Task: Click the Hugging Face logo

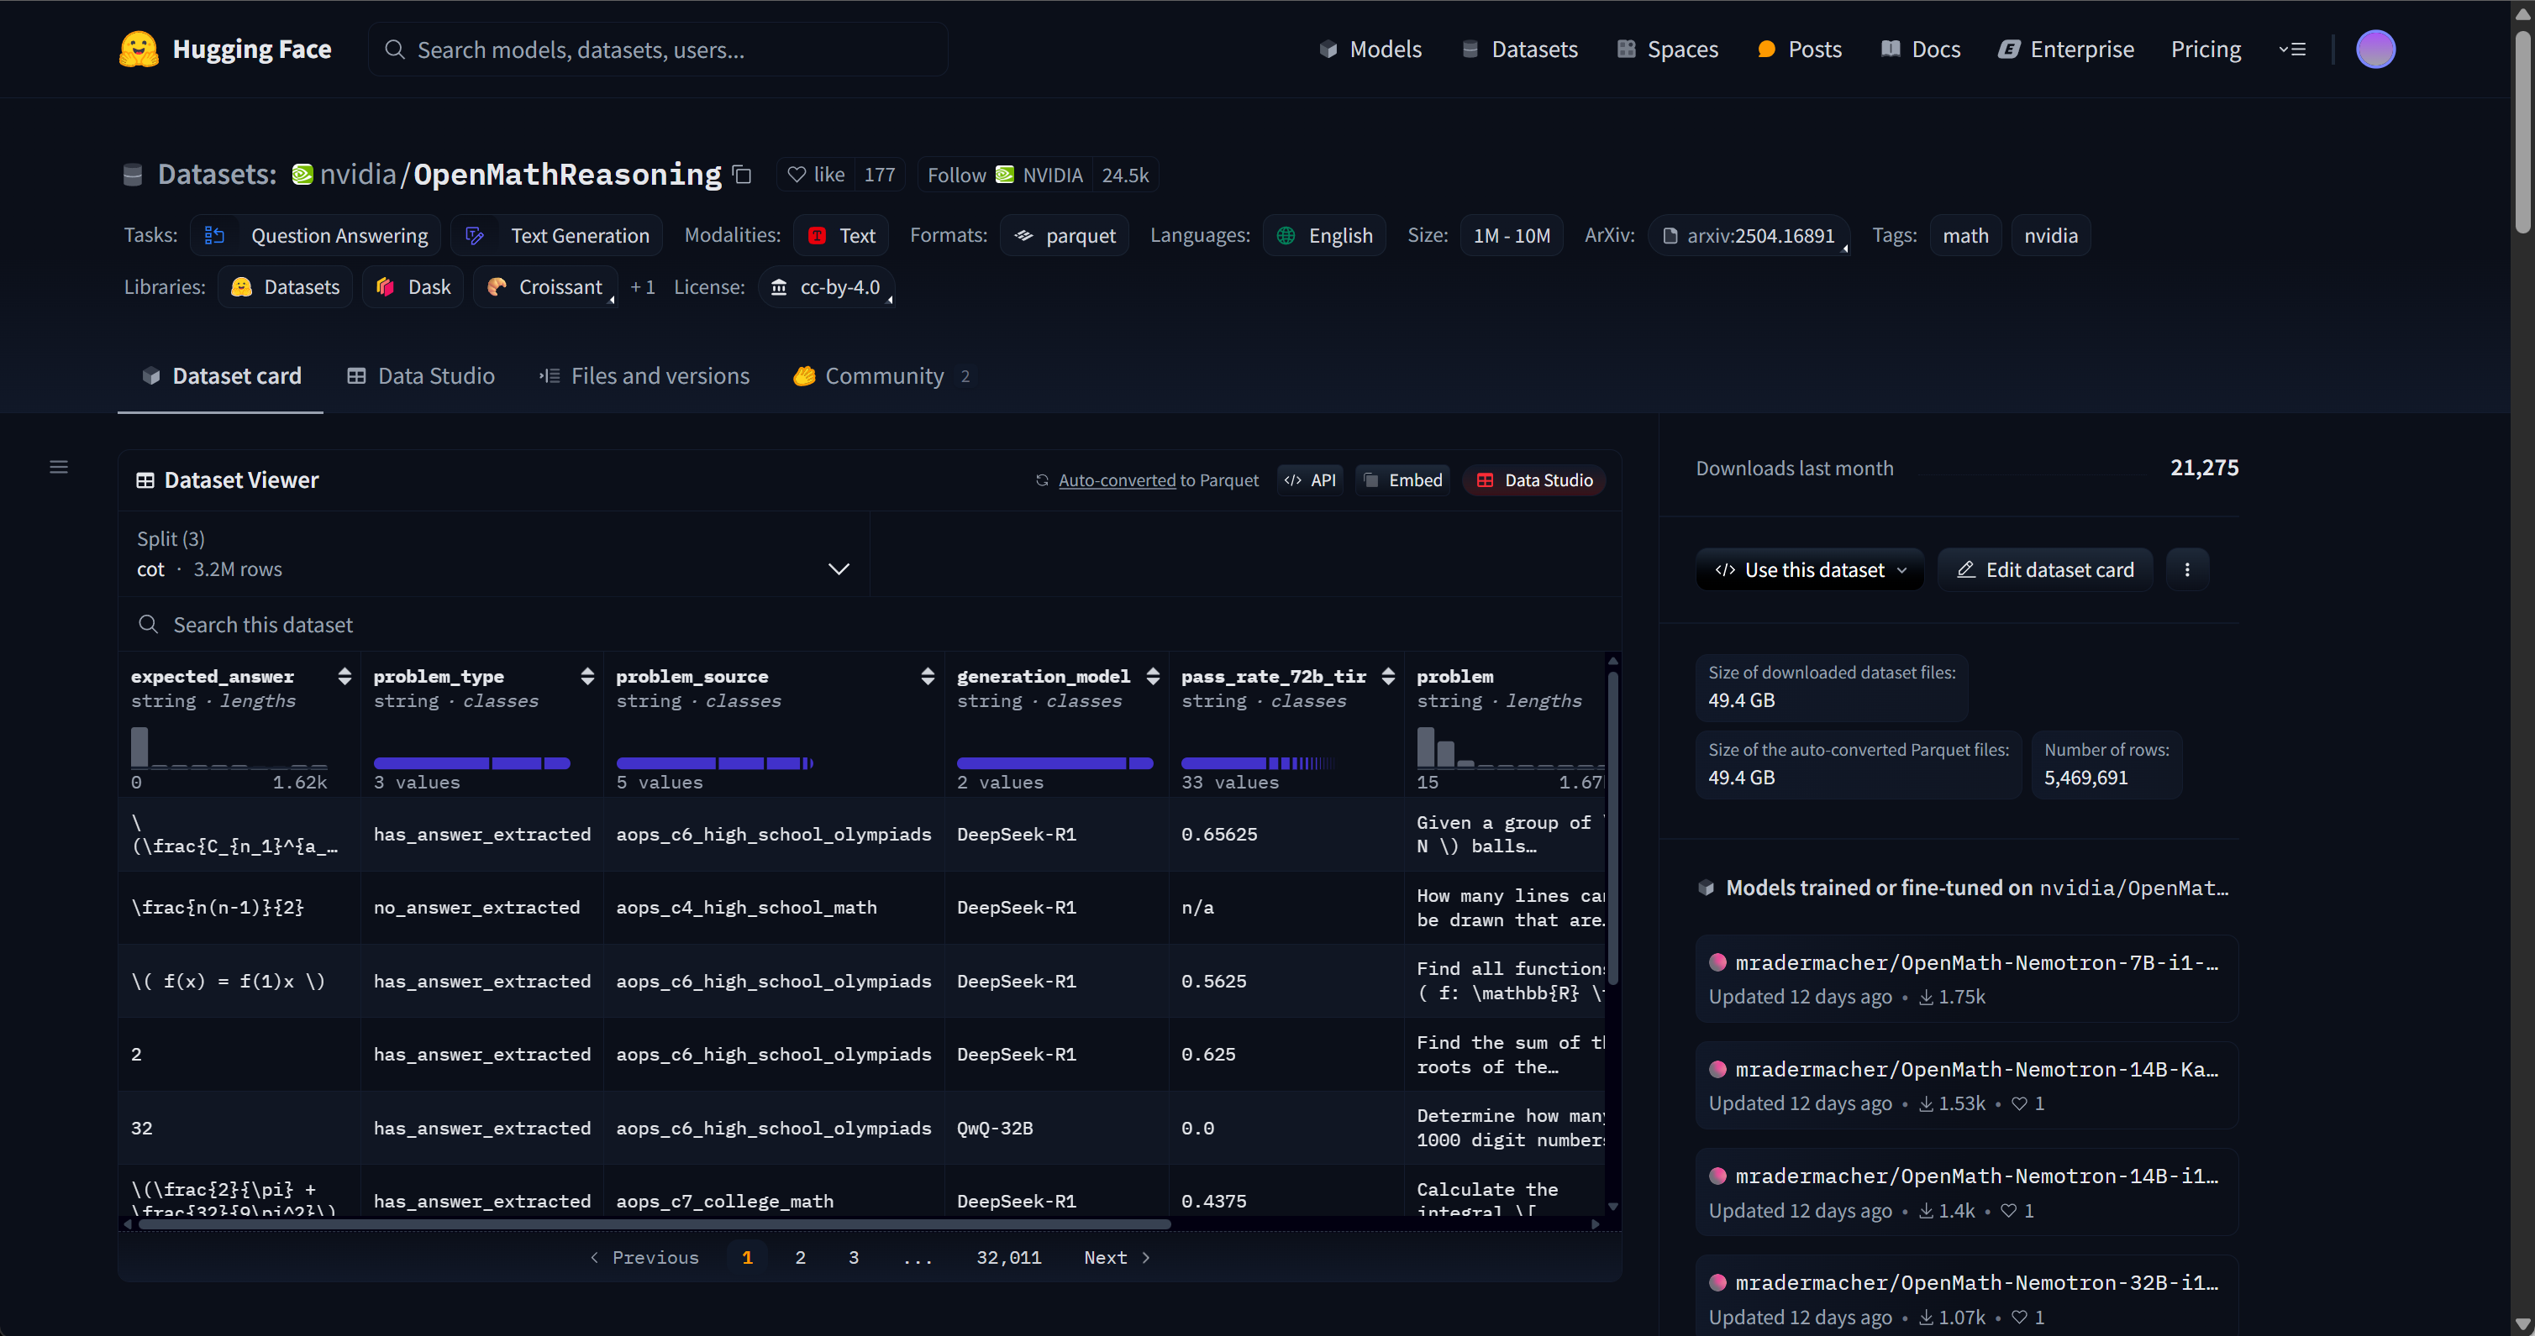Action: (139, 50)
